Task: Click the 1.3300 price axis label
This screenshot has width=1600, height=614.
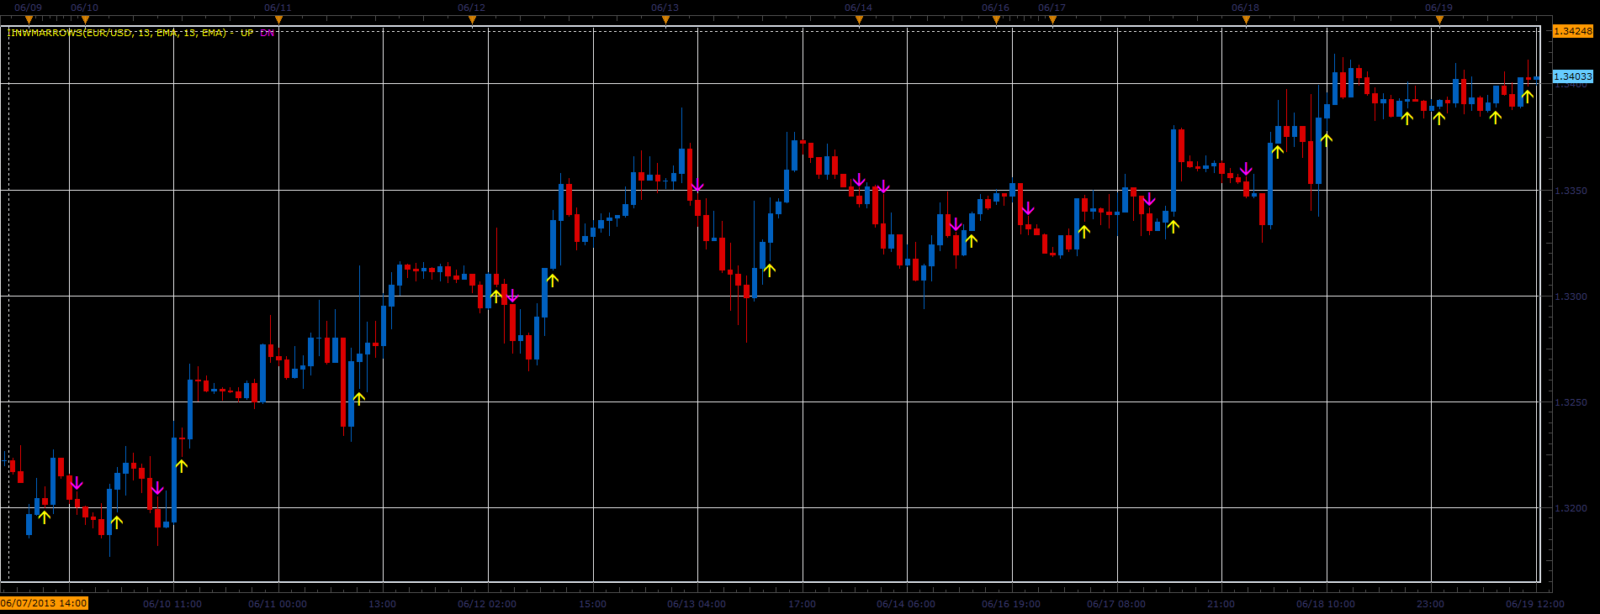Action: 1571,297
